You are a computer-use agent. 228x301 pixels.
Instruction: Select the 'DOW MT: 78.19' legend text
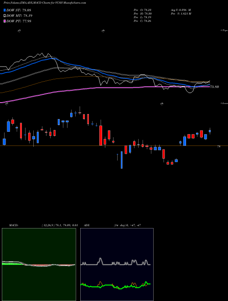20,16
